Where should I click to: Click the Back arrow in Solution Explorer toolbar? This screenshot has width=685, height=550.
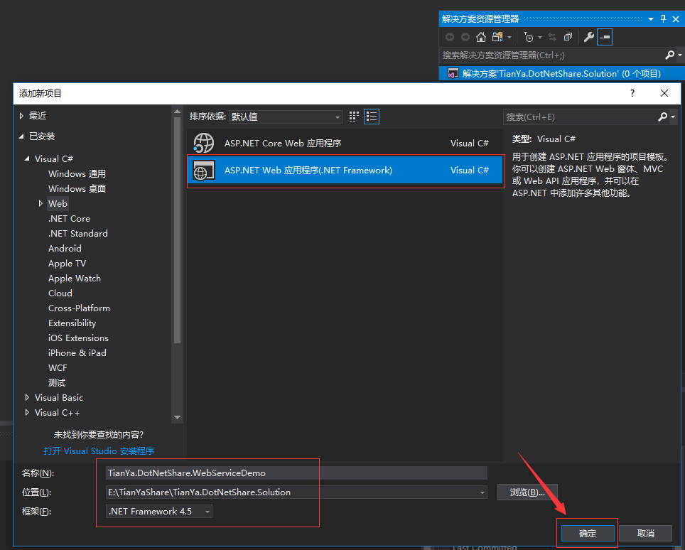pyautogui.click(x=450, y=37)
